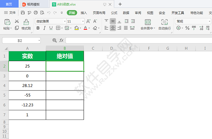Increase decimal places
This screenshot has height=139, width=212.
(201, 28)
